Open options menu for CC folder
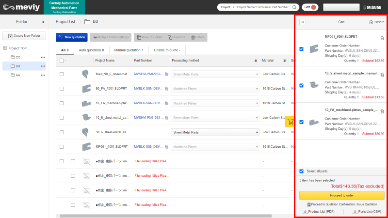 point(43,57)
